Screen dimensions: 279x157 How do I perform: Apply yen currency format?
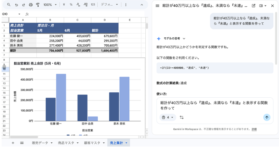tap(64, 5)
